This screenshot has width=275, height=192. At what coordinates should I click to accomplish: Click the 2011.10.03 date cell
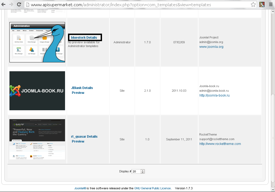[179, 91]
